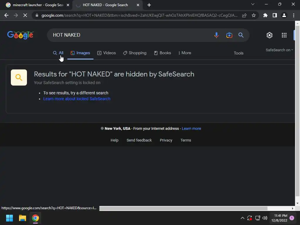Click Learn more about location
Image resolution: width=300 pixels, height=225 pixels.
point(191,129)
